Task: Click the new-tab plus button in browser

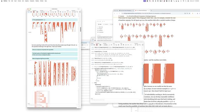Action: click(x=151, y=11)
